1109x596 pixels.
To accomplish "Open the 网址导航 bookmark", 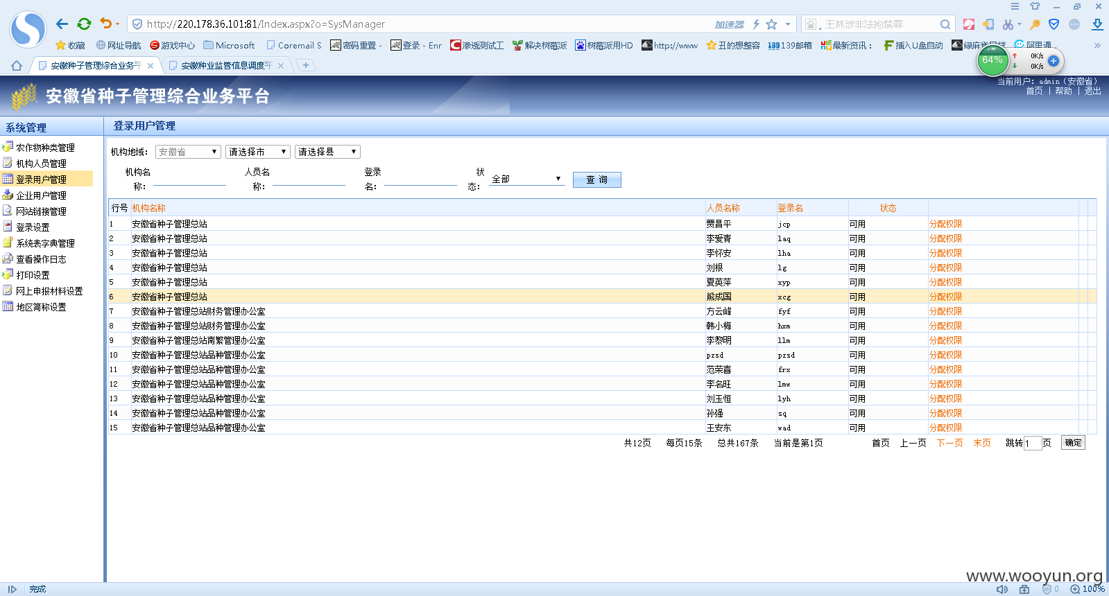I will (119, 45).
